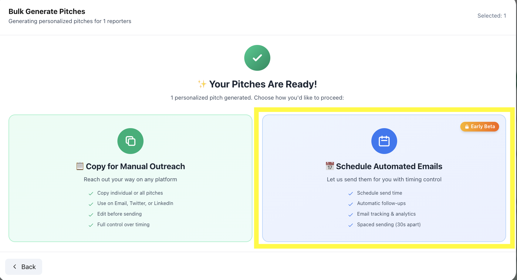The image size is (517, 280).
Task: Click the checkmark next to Full control over timing
Action: [x=91, y=225]
